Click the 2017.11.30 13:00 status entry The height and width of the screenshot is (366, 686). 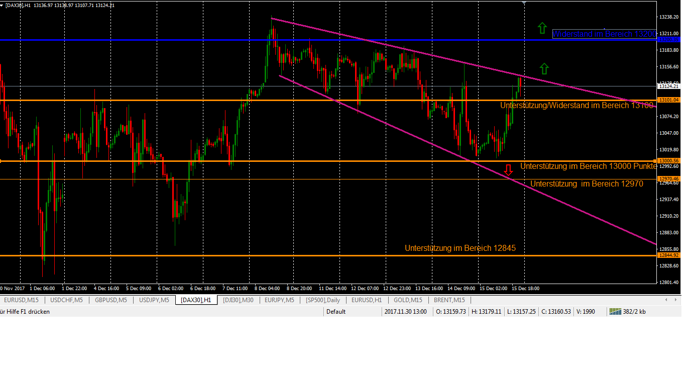click(406, 312)
